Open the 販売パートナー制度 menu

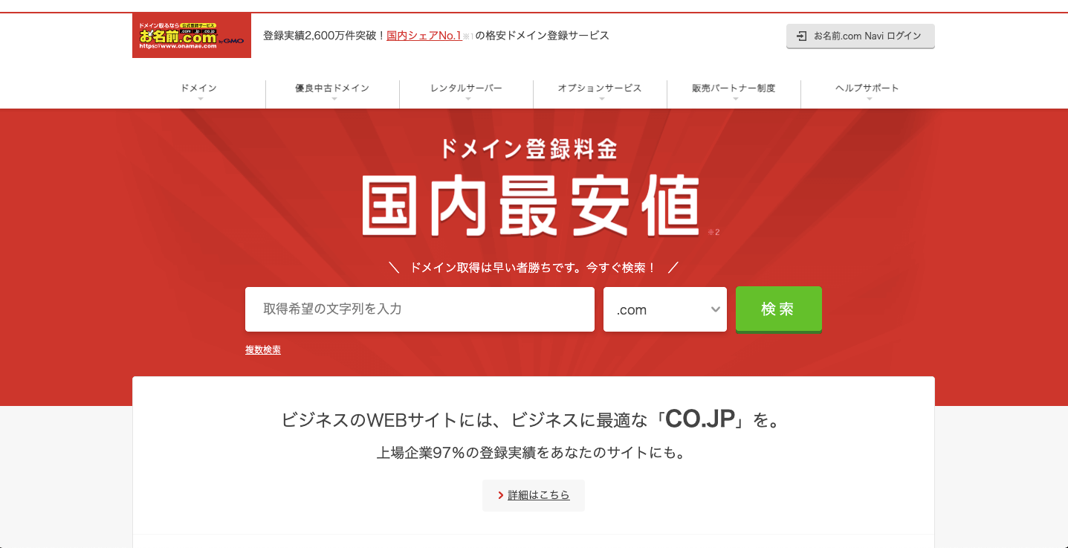pyautogui.click(x=734, y=88)
